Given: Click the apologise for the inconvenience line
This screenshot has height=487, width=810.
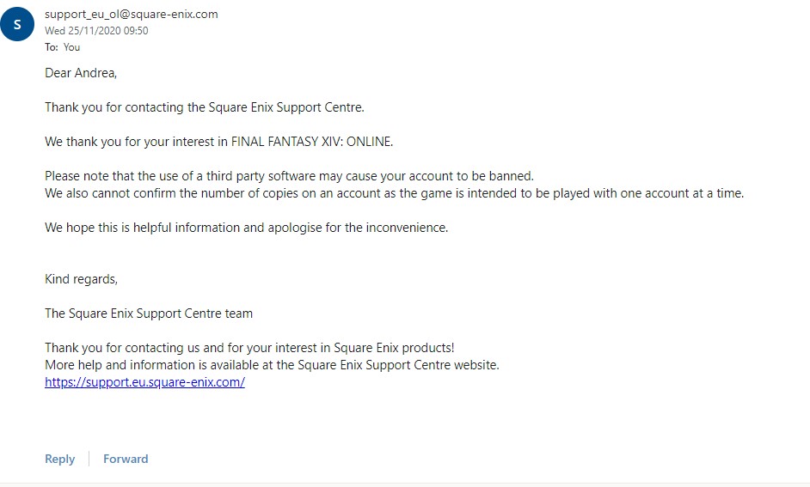Looking at the screenshot, I should coord(247,228).
